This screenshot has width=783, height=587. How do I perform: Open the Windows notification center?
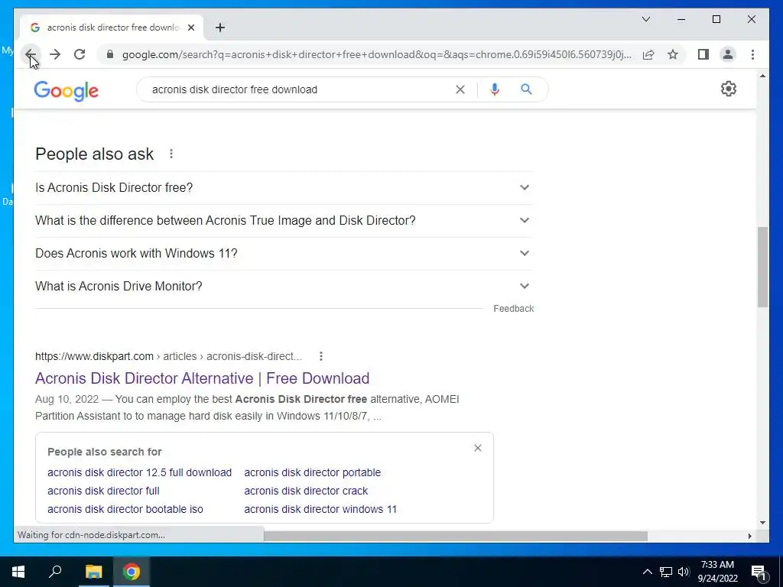tap(759, 572)
